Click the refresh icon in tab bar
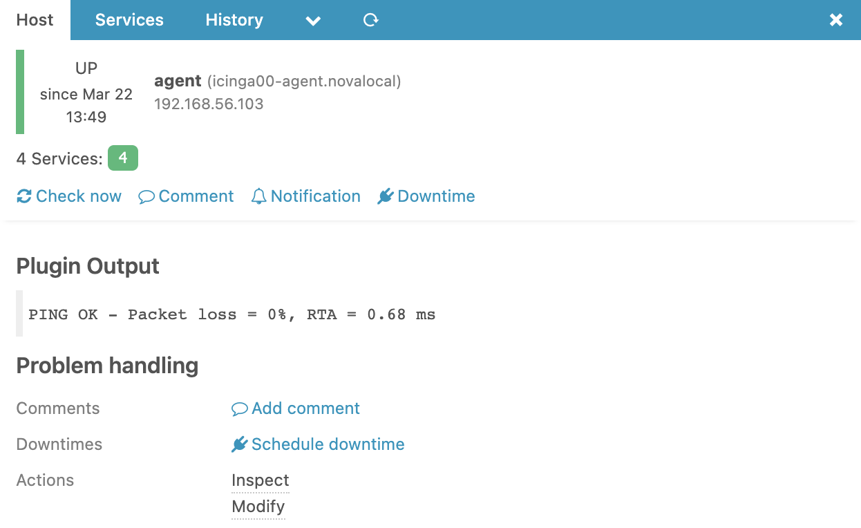The image size is (861, 528). 371,20
